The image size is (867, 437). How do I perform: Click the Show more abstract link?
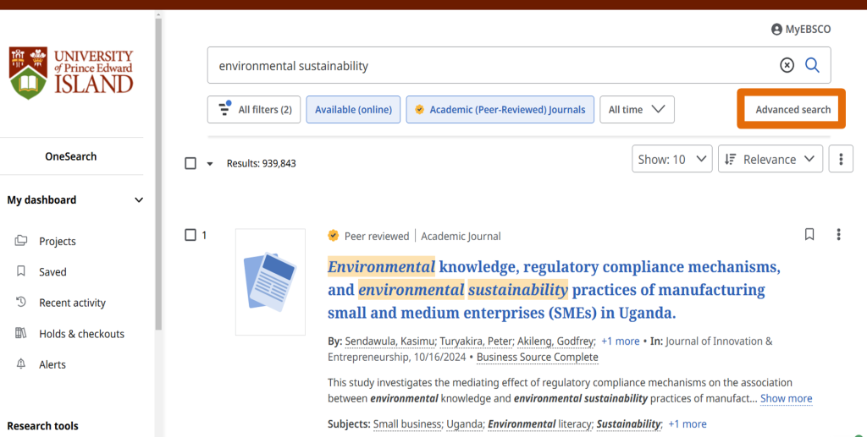[x=786, y=398]
